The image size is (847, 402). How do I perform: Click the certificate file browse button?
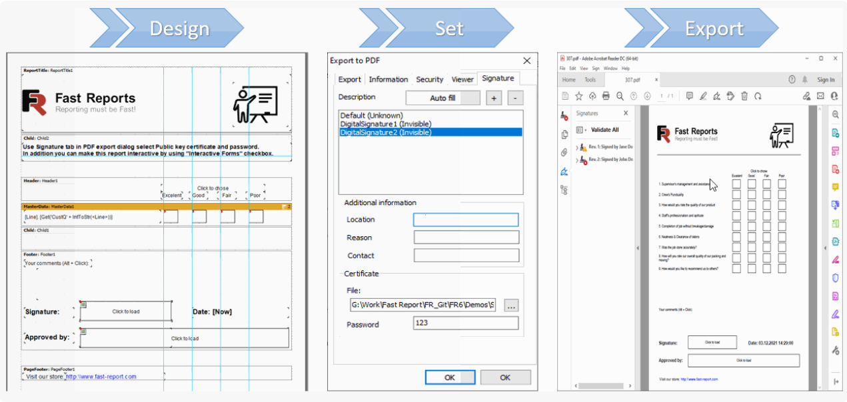pyautogui.click(x=510, y=305)
